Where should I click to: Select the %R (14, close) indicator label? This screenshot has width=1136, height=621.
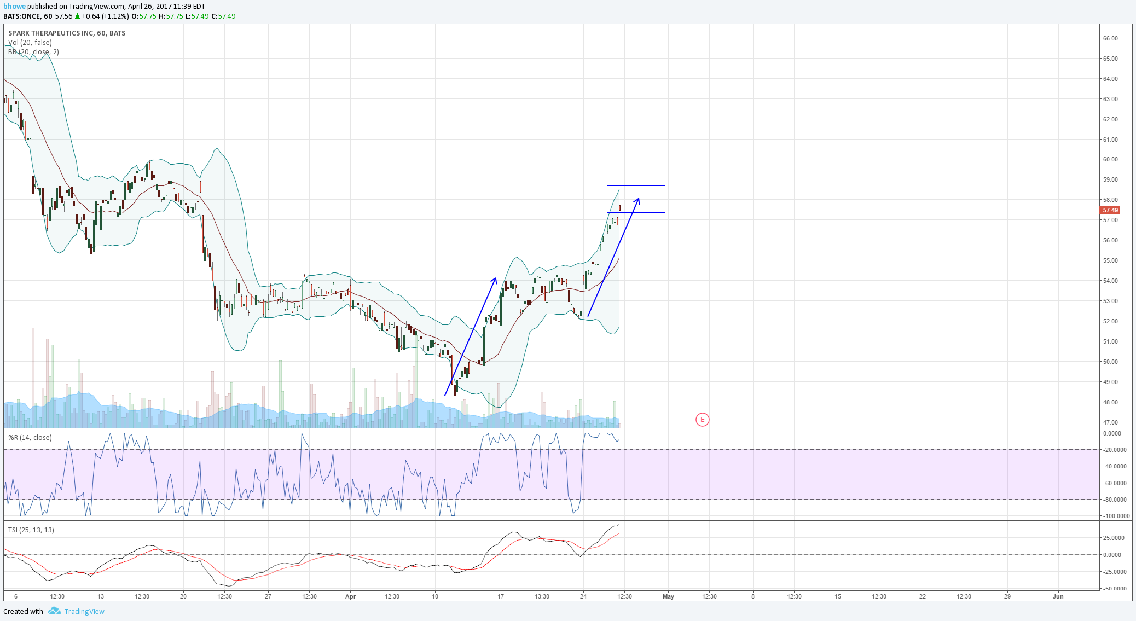point(30,438)
